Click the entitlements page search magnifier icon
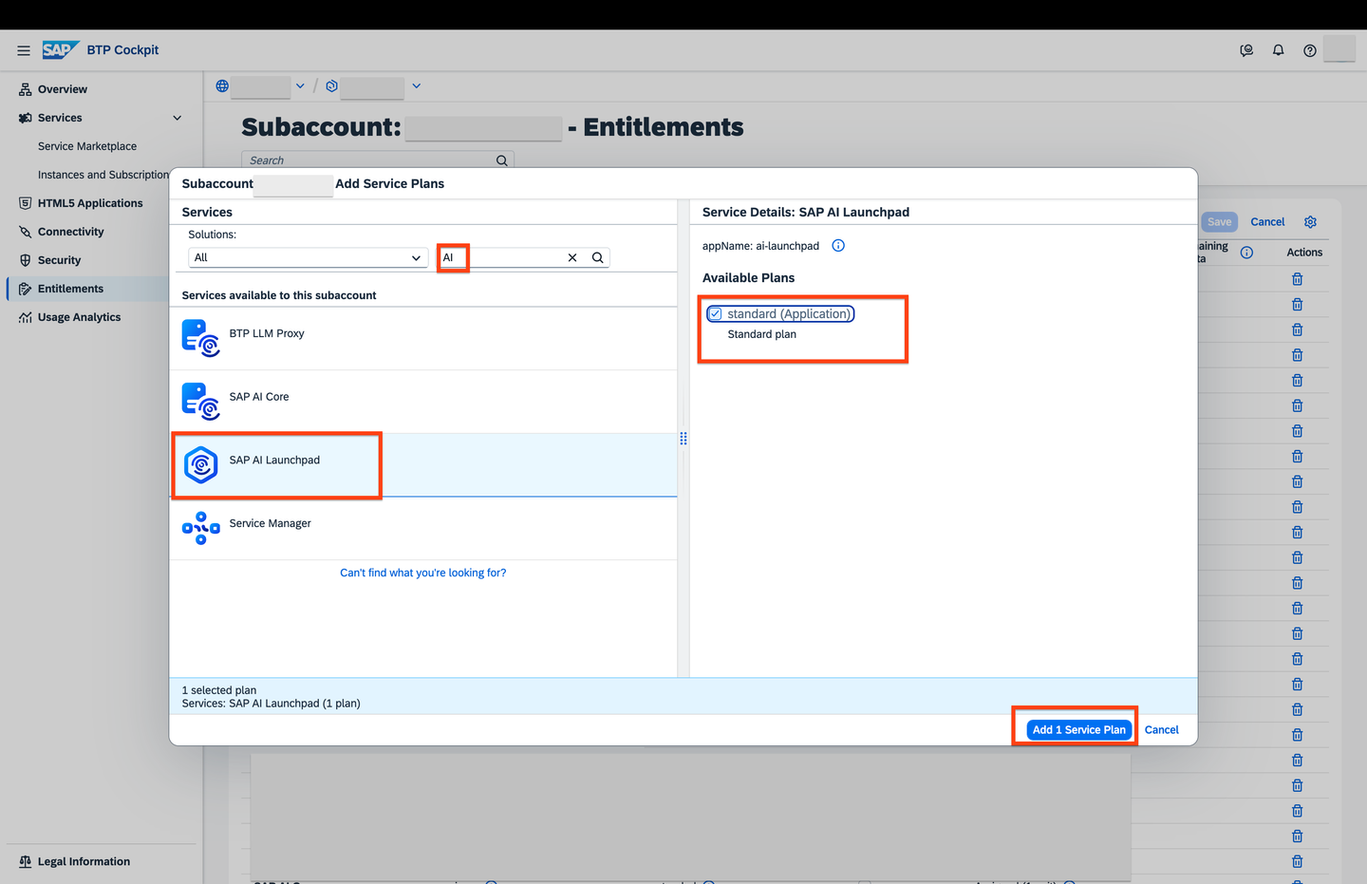The image size is (1367, 884). 502,160
